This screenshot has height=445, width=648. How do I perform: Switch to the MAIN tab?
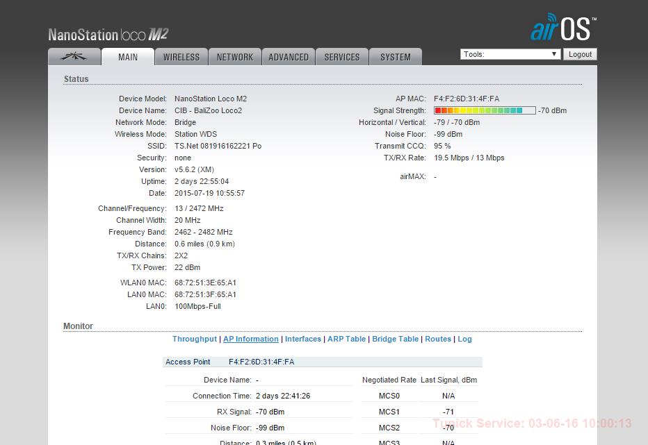click(x=128, y=57)
